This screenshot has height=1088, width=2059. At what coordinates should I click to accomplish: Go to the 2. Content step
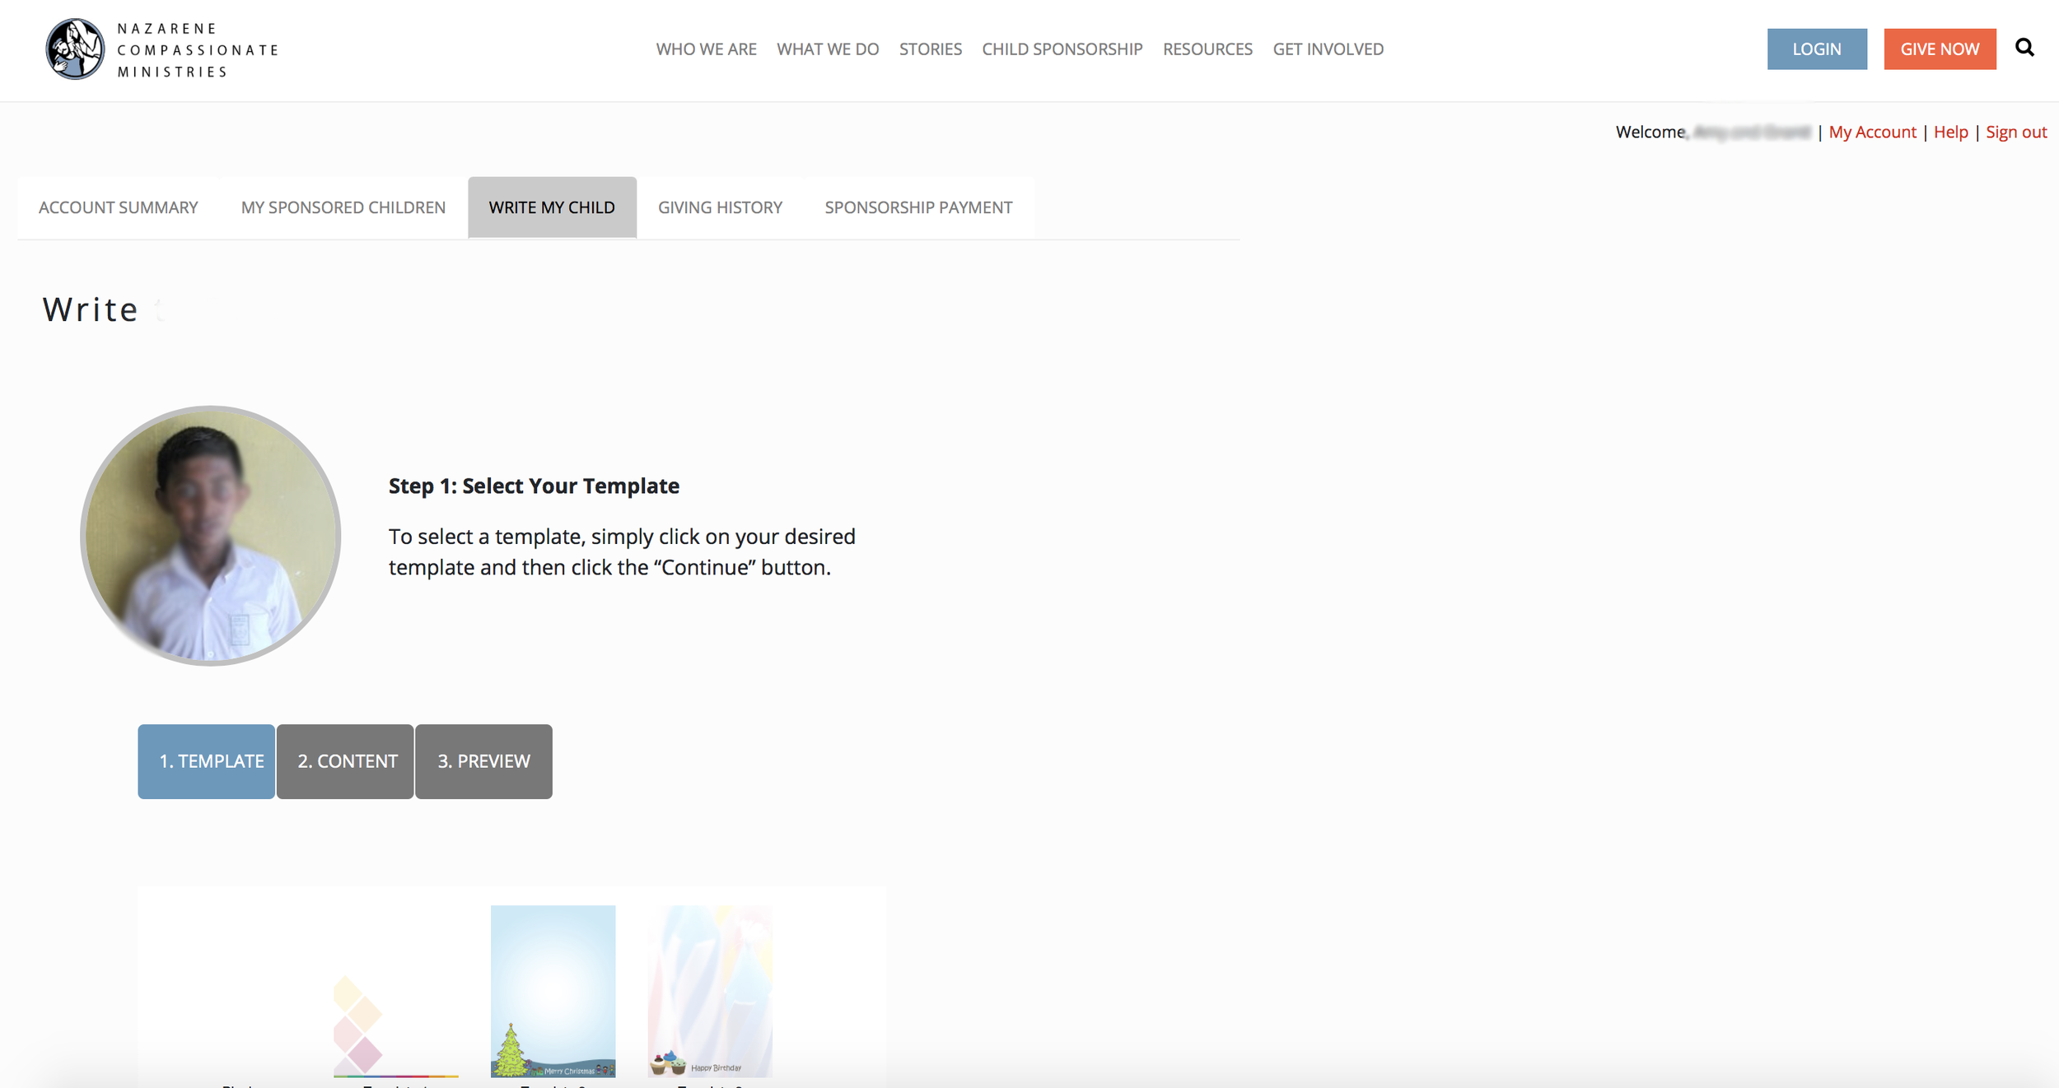coord(345,761)
